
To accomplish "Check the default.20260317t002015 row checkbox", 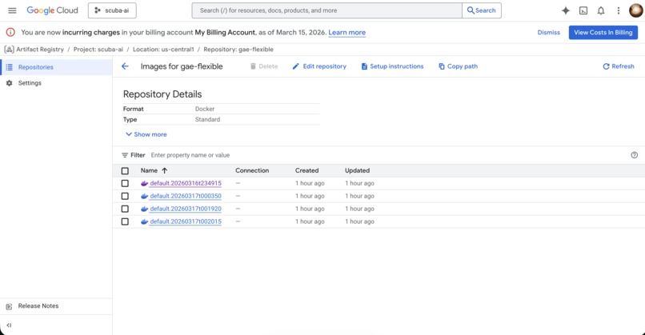I will (125, 221).
